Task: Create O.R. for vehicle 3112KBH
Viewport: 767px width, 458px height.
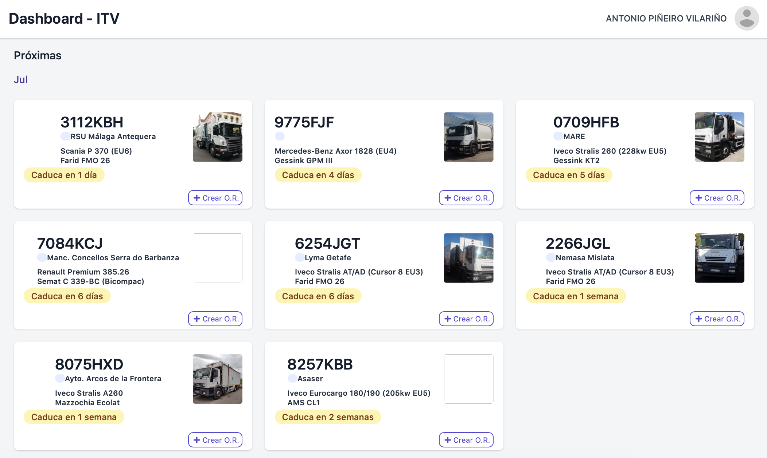Action: click(x=215, y=198)
